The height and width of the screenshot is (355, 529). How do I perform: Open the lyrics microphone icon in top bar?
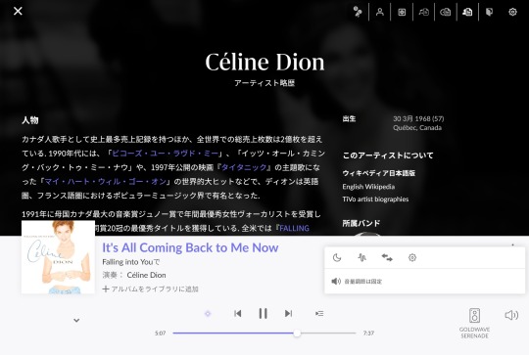click(x=358, y=12)
